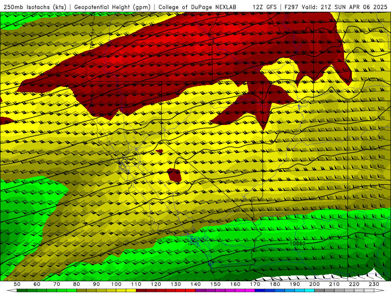Click the 'F297' forecast hour label
This screenshot has height=293, width=391.
coord(291,7)
